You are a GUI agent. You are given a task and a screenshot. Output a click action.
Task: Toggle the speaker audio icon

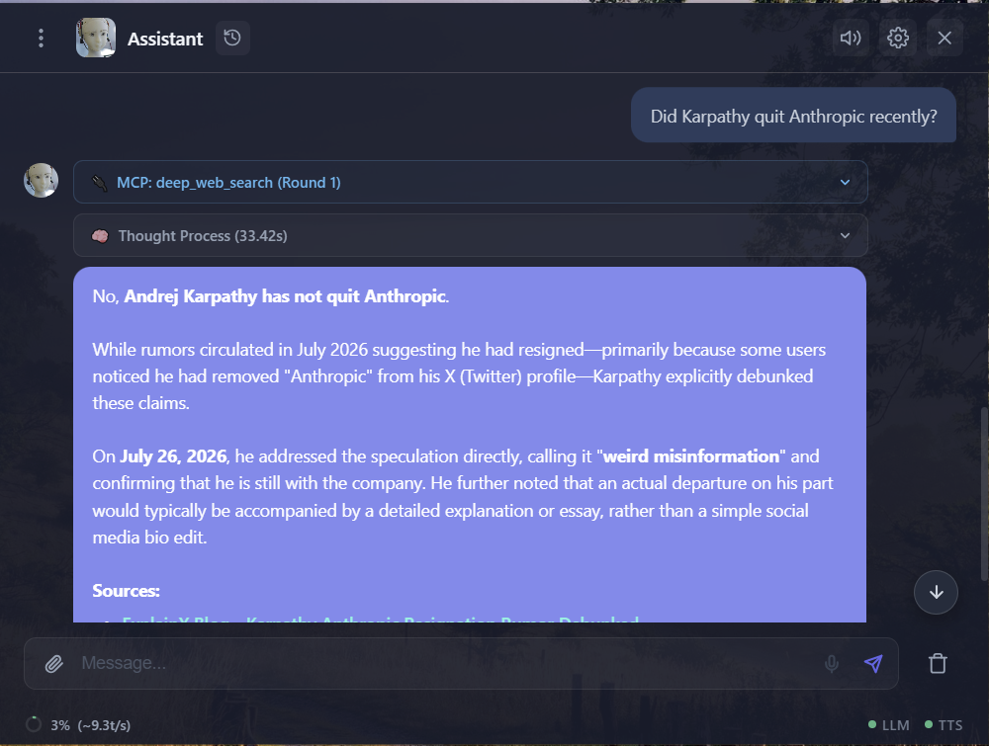(x=851, y=38)
